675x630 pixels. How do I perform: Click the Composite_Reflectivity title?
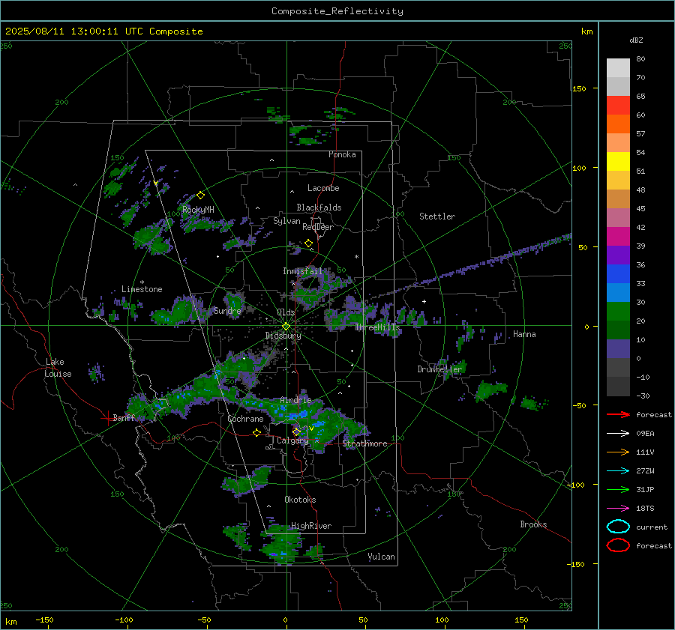point(337,11)
